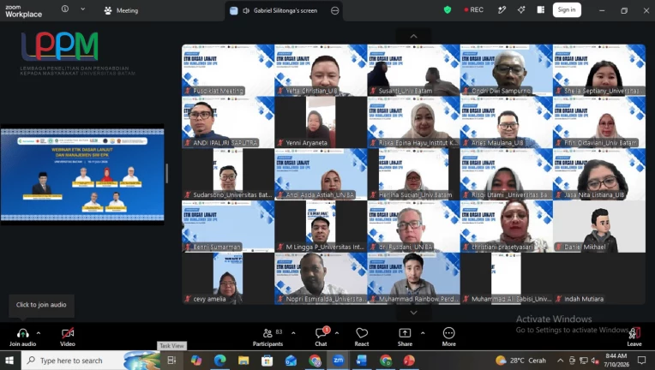Open Copilot from the taskbar
The image size is (655, 370).
click(196, 361)
